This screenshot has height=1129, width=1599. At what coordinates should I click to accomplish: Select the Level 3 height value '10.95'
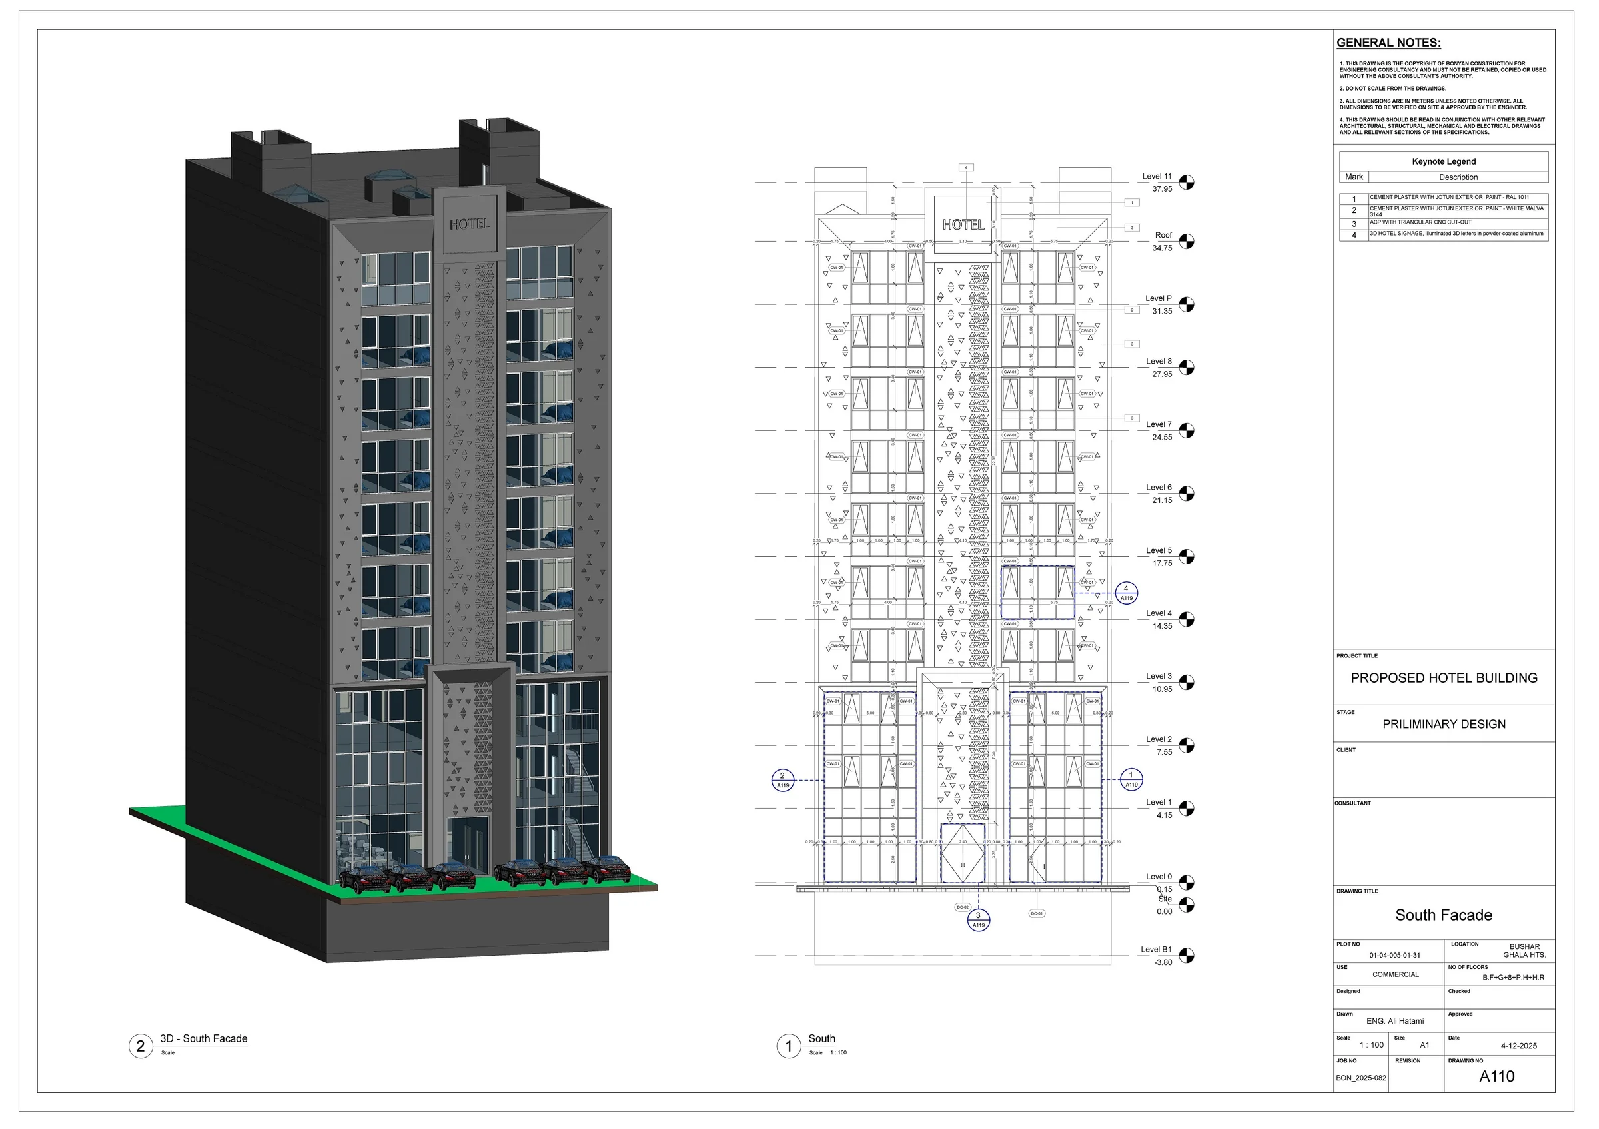point(1162,689)
